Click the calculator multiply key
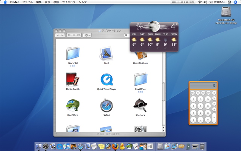This screenshot has width=241, height=151. tap(214, 98)
